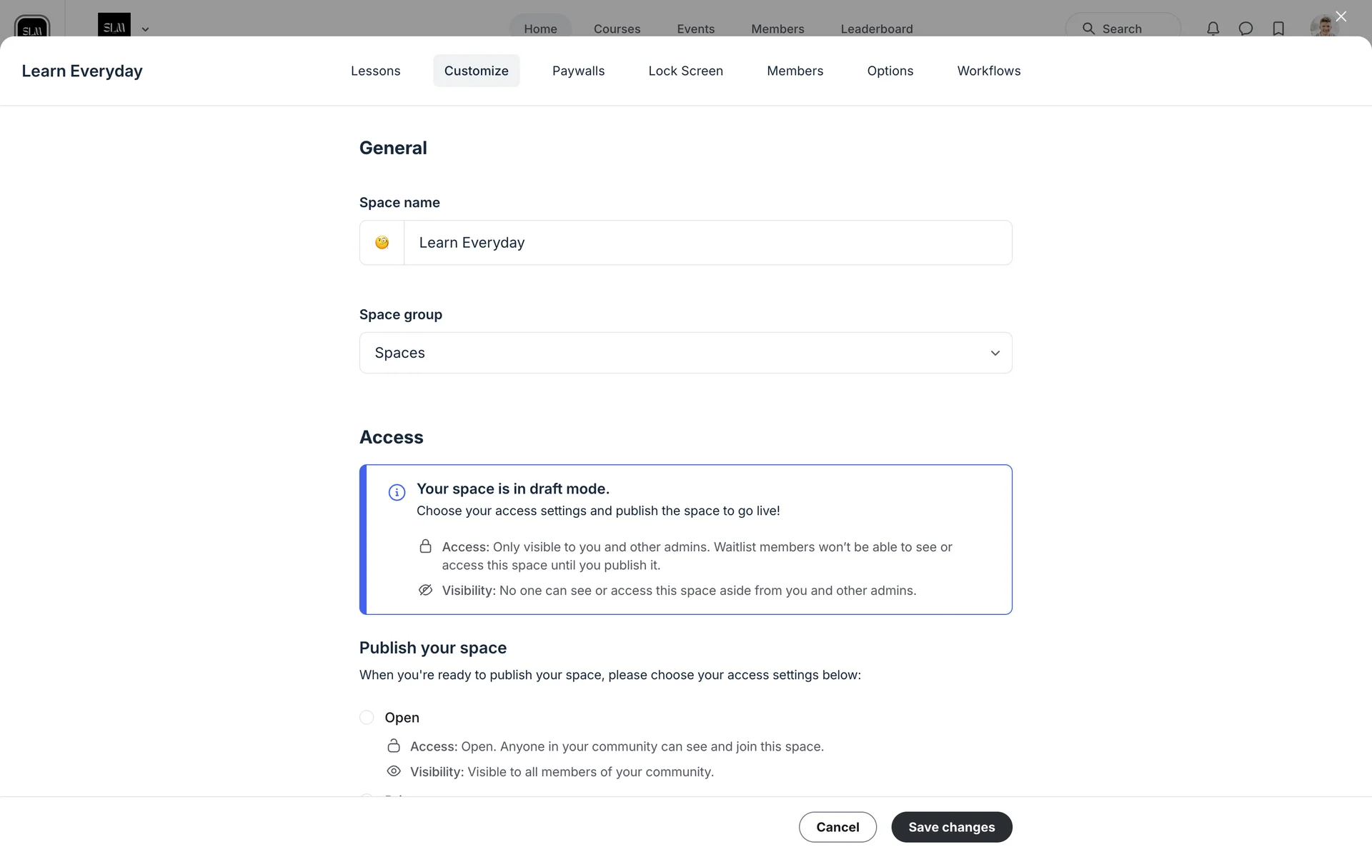
Task: Switch to the Lessons tab
Action: [x=375, y=71]
